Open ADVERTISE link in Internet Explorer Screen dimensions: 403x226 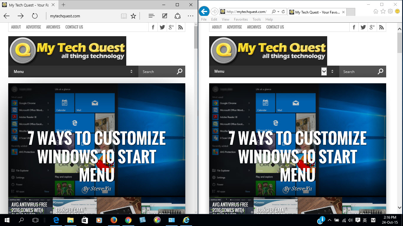tap(234, 27)
